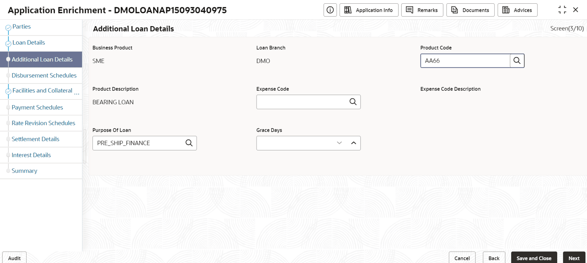Navigate to the Interest Details step
Viewport: 587px width, 263px height.
(31, 155)
